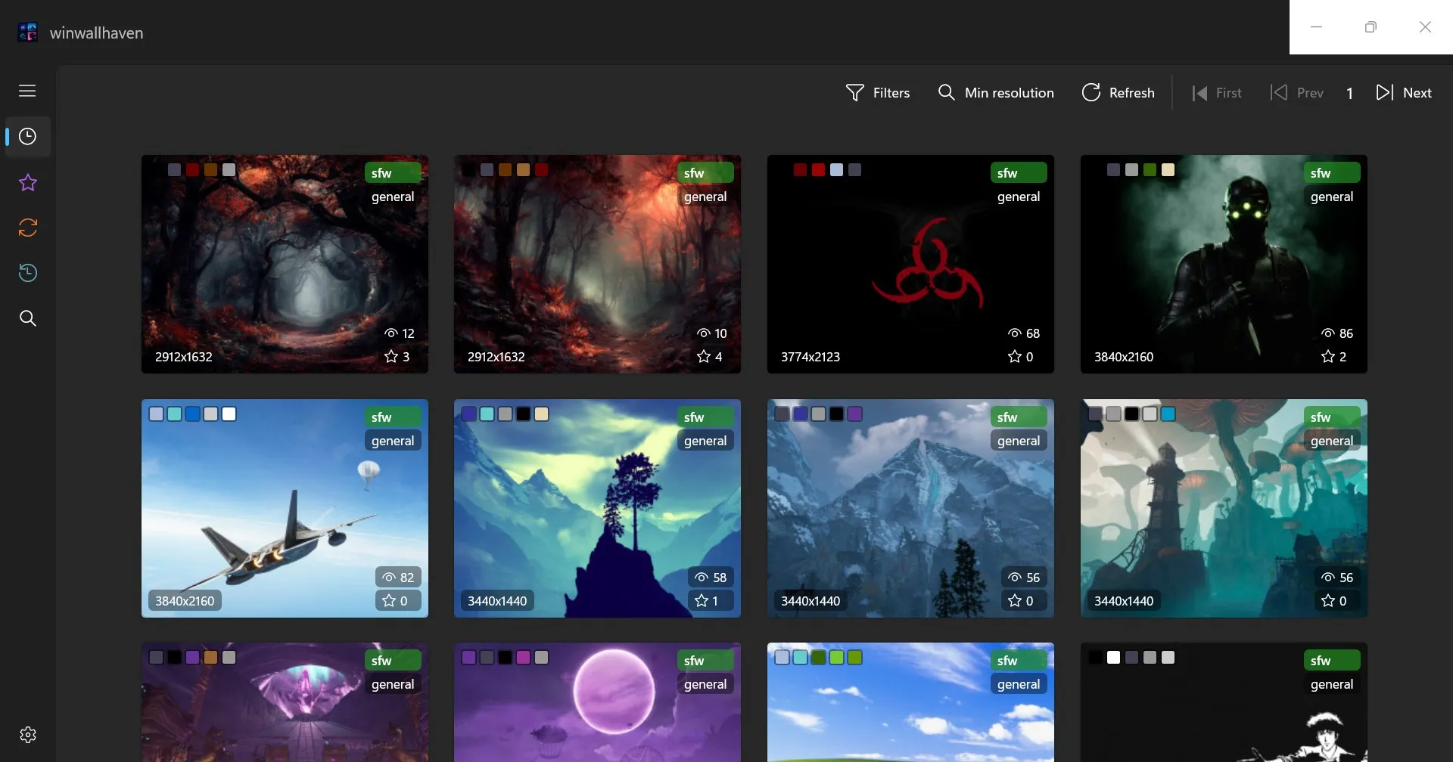
Task: Open the Latest wallpapers section
Action: (27, 137)
